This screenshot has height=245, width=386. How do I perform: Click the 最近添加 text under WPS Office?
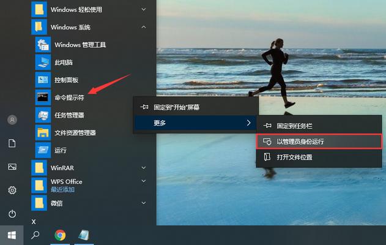[62, 189]
